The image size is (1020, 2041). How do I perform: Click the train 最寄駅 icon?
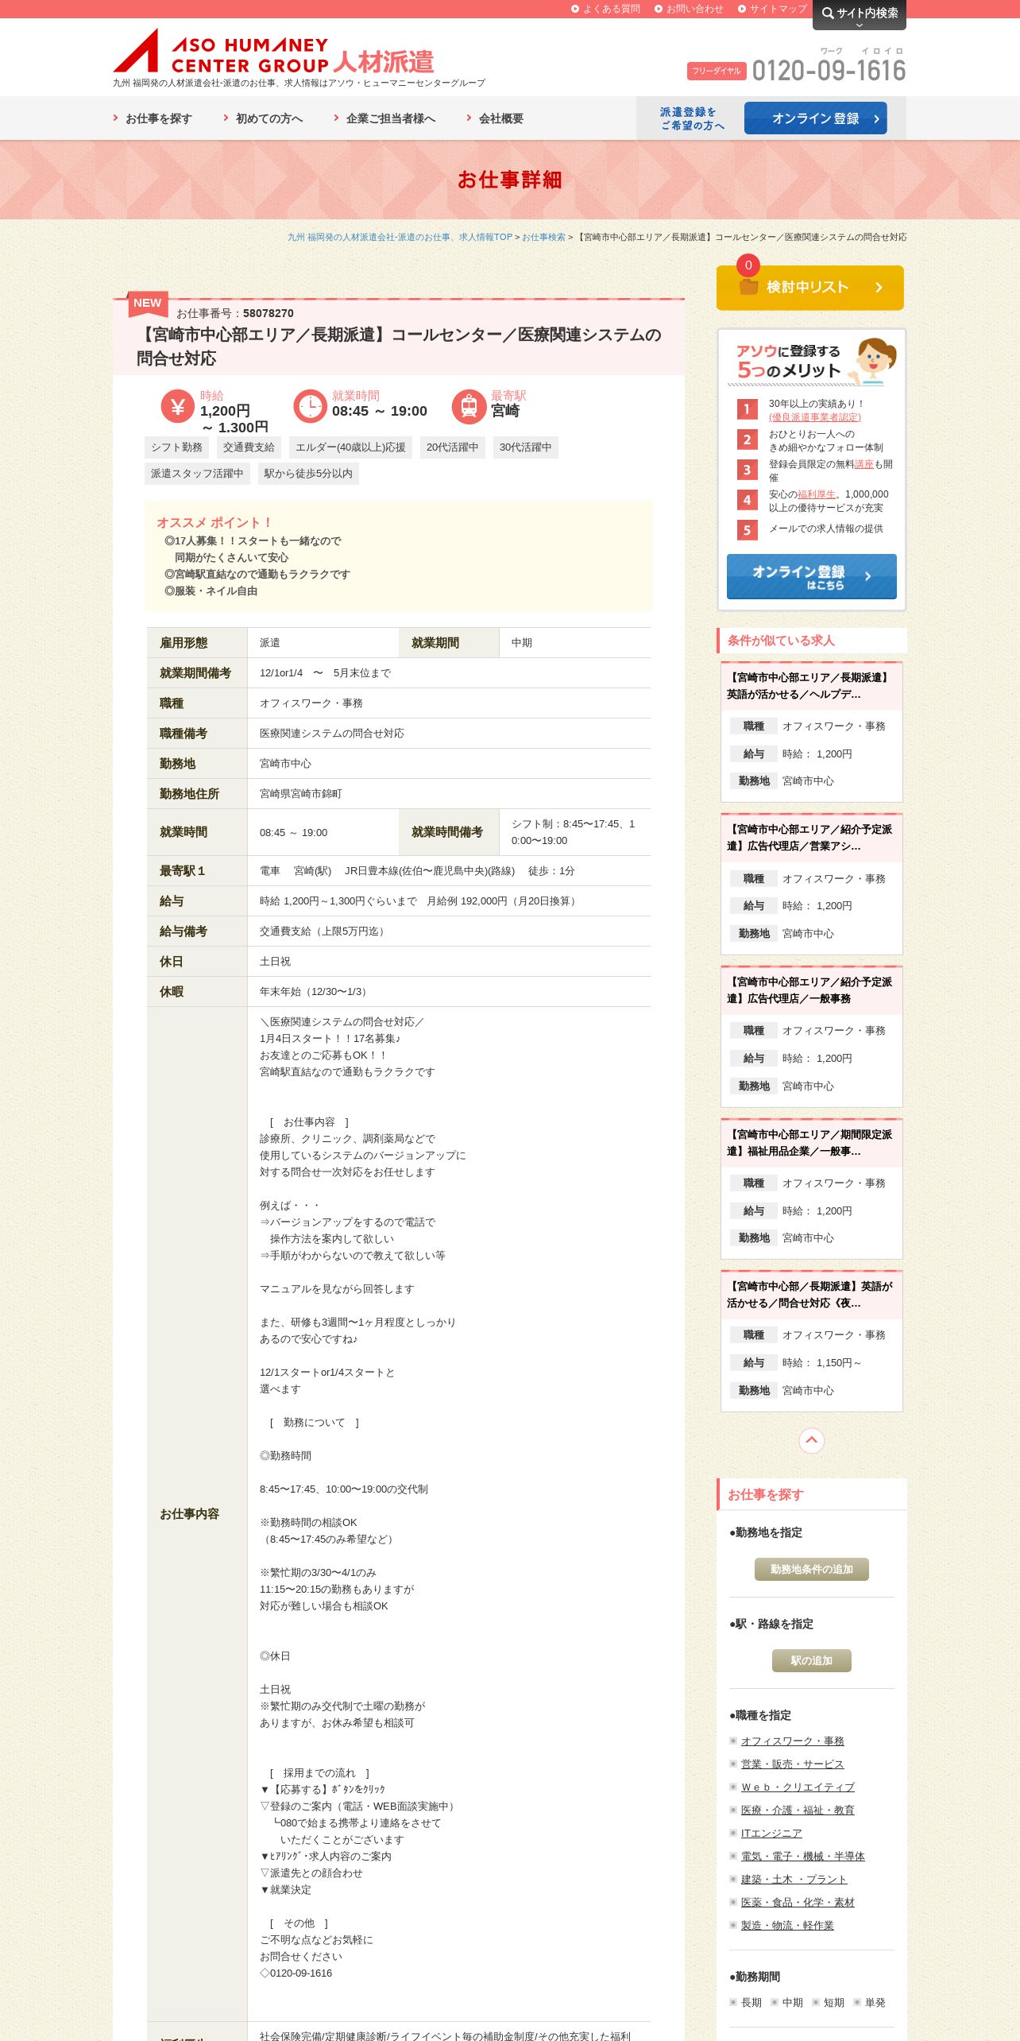(x=469, y=407)
